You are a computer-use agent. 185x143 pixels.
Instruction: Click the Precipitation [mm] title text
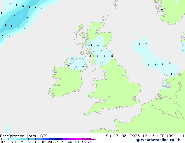(x=19, y=136)
